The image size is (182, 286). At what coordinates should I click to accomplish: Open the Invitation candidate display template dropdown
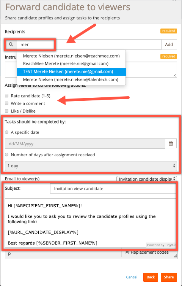coord(146,179)
